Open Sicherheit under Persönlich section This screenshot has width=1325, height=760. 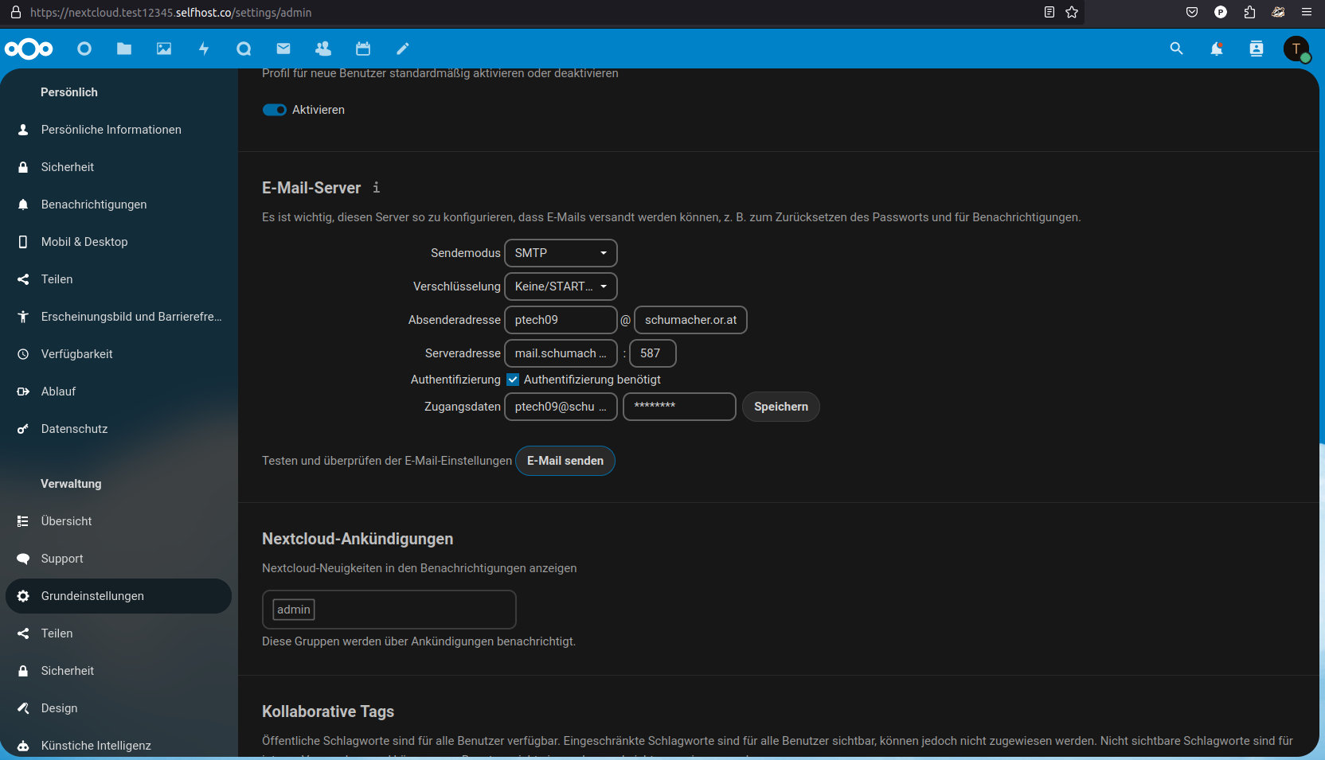[x=68, y=167]
